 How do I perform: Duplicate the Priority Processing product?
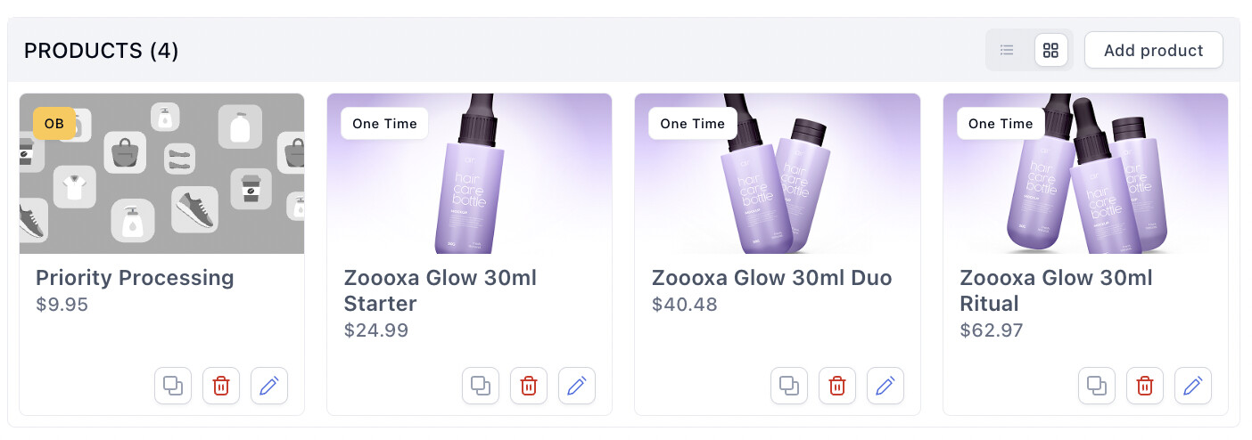(x=173, y=386)
